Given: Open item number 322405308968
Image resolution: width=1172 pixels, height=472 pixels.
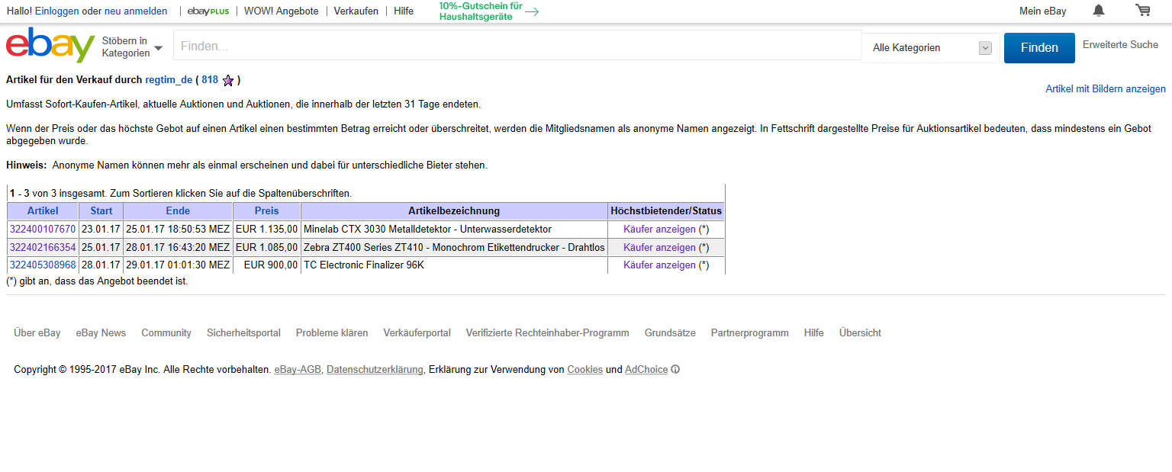Looking at the screenshot, I should coord(43,265).
